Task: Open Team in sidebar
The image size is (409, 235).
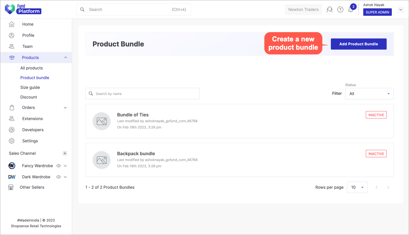Action: click(27, 47)
